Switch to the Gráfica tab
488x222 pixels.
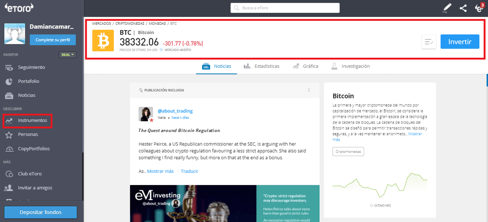[305, 66]
